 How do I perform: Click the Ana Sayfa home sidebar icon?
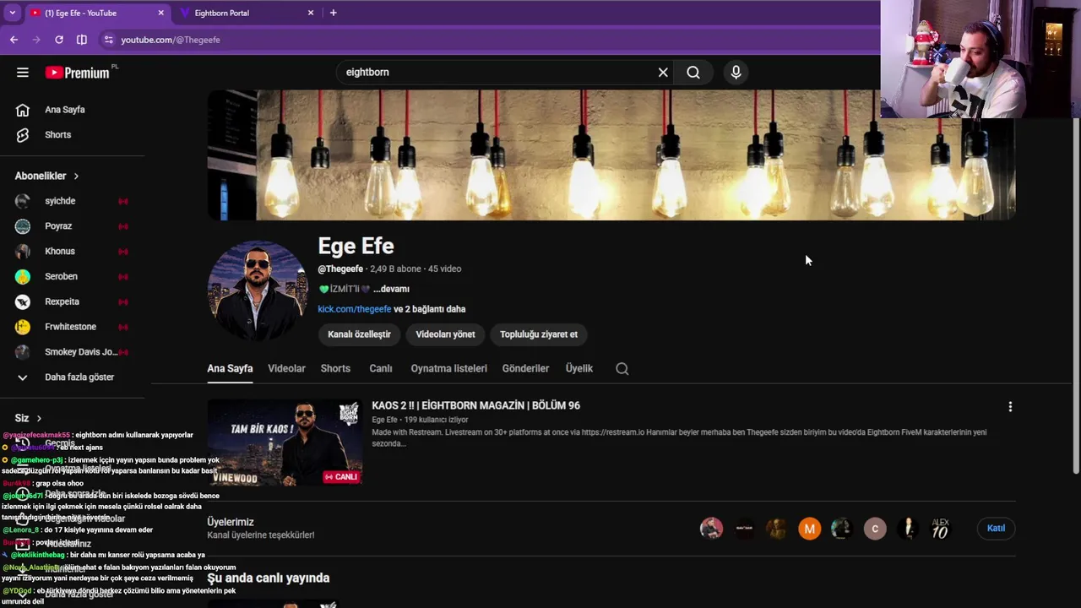(23, 110)
